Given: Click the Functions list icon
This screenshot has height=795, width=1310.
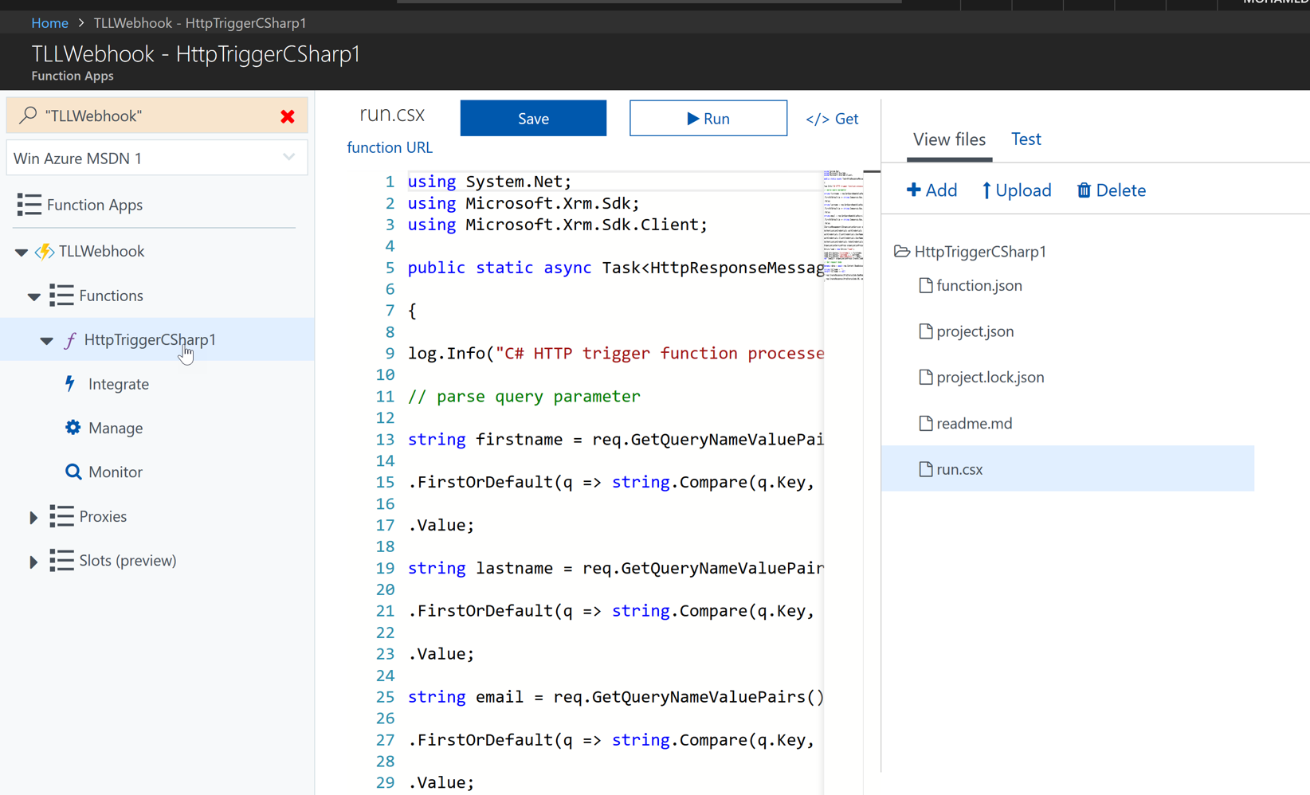Looking at the screenshot, I should 61,296.
